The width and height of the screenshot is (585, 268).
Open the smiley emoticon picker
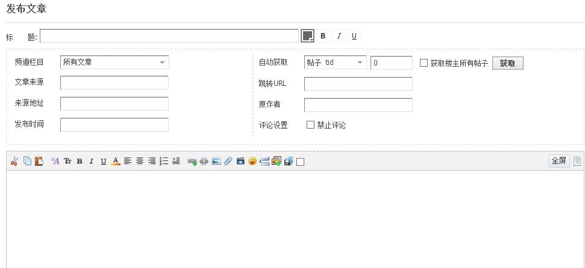click(252, 161)
